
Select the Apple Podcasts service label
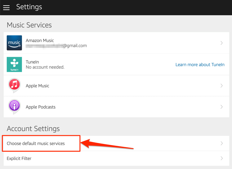point(41,107)
